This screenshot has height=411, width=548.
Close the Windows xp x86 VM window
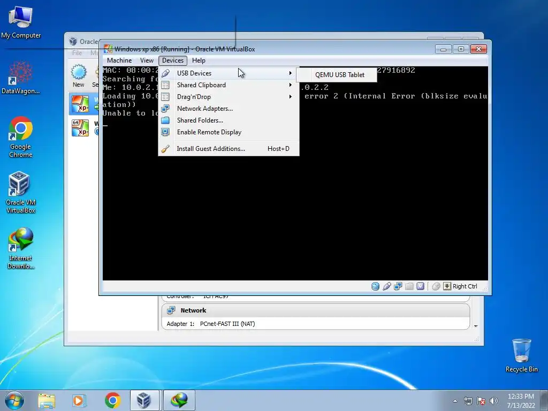(478, 49)
